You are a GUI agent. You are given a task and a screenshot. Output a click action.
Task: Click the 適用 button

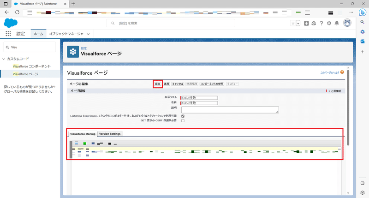(167, 84)
